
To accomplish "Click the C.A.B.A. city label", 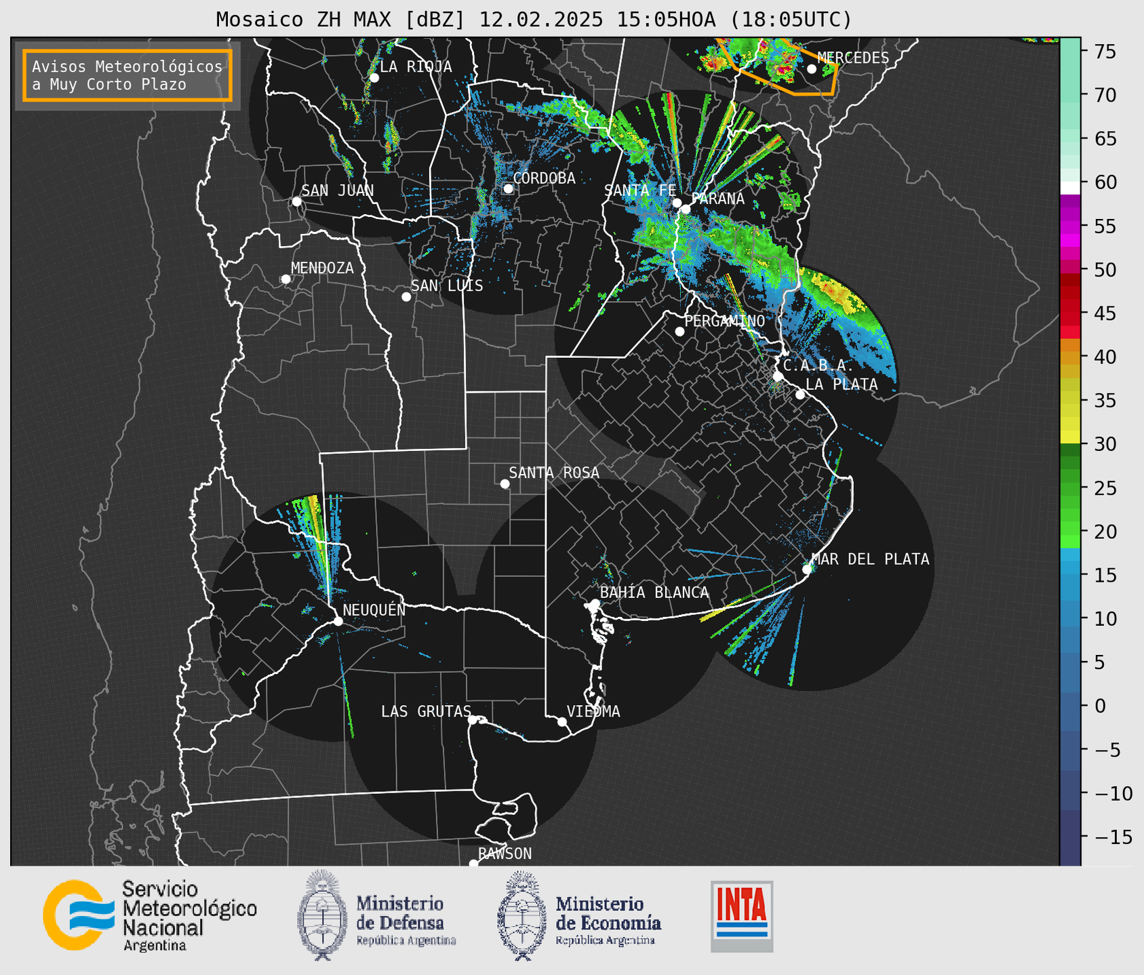I will click(x=818, y=365).
